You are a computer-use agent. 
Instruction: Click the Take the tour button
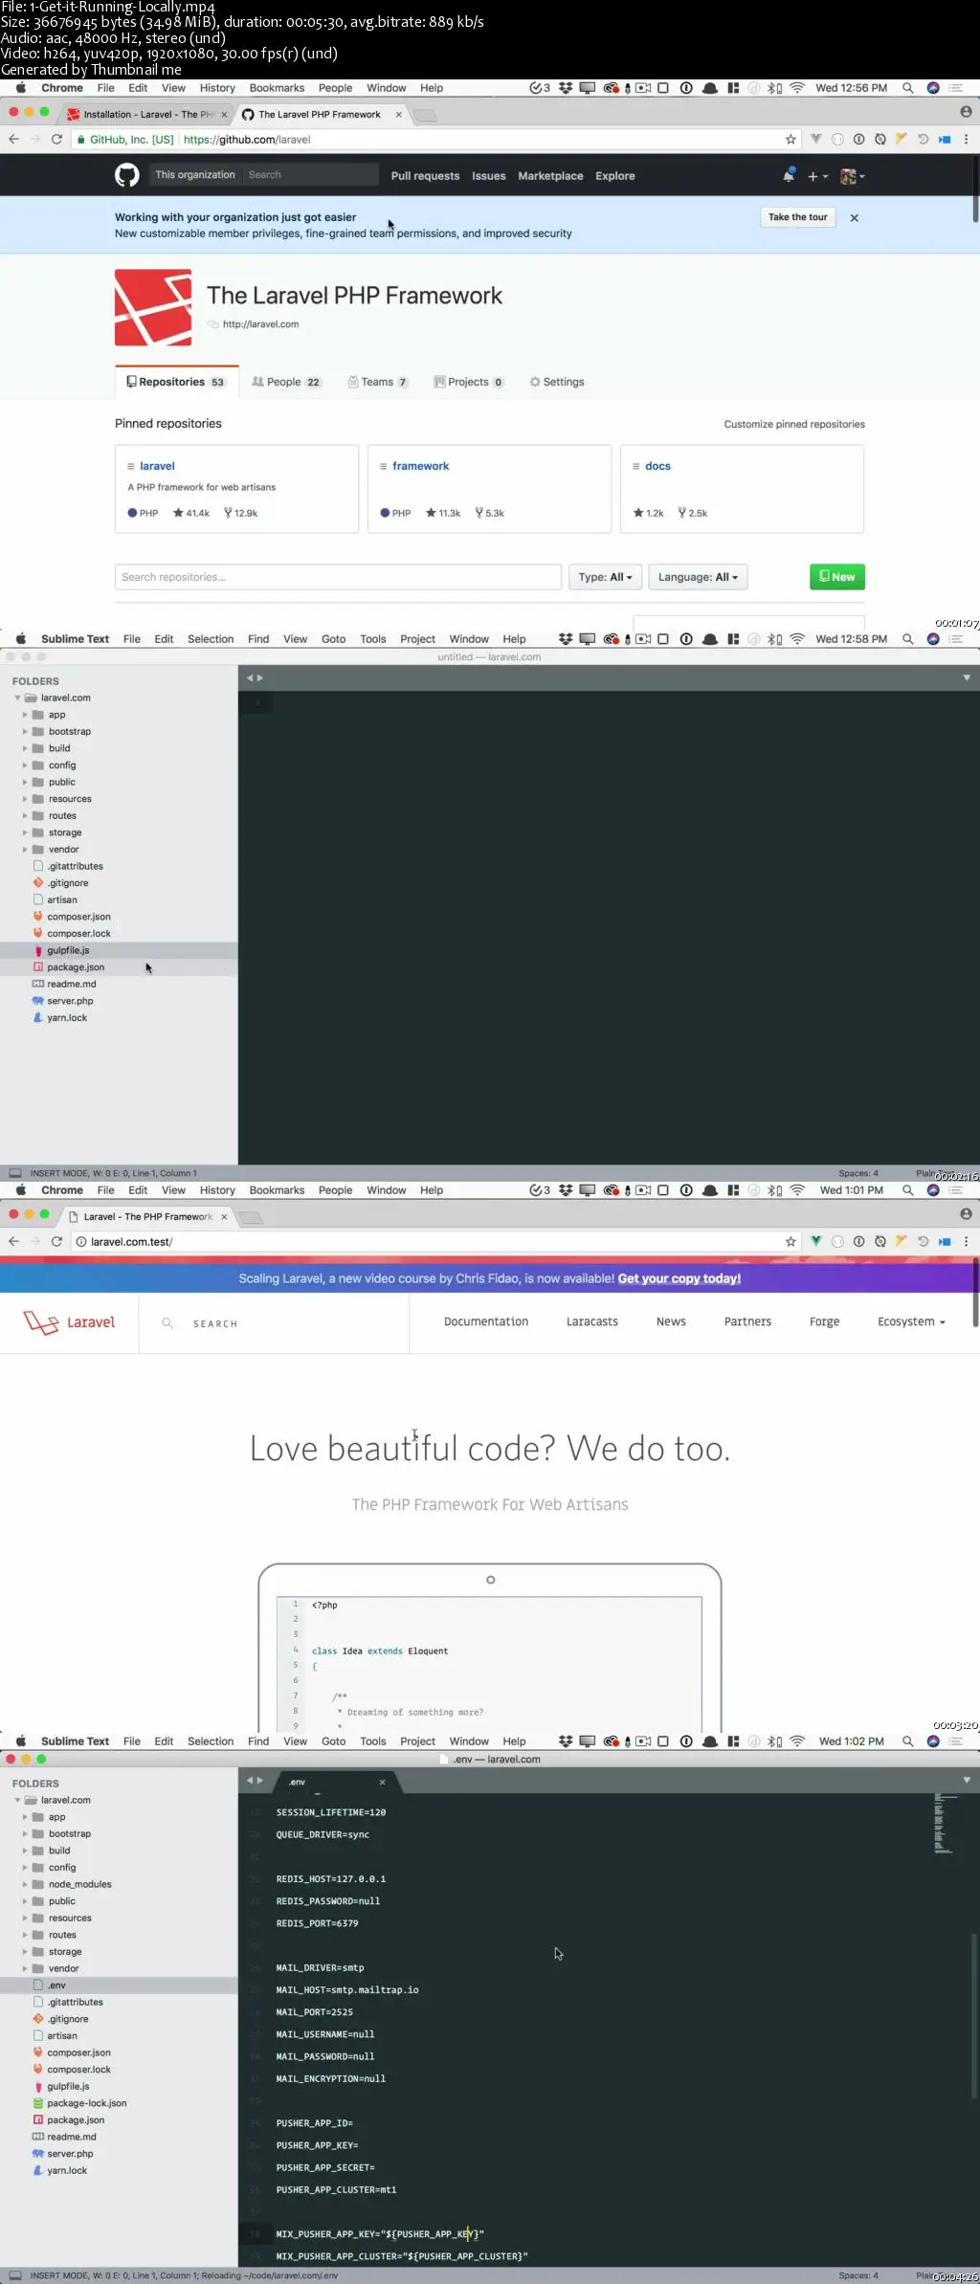tap(797, 217)
